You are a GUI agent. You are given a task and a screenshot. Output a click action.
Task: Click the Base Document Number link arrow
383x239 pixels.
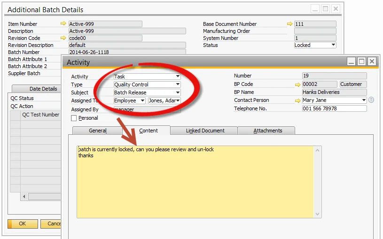click(x=289, y=23)
